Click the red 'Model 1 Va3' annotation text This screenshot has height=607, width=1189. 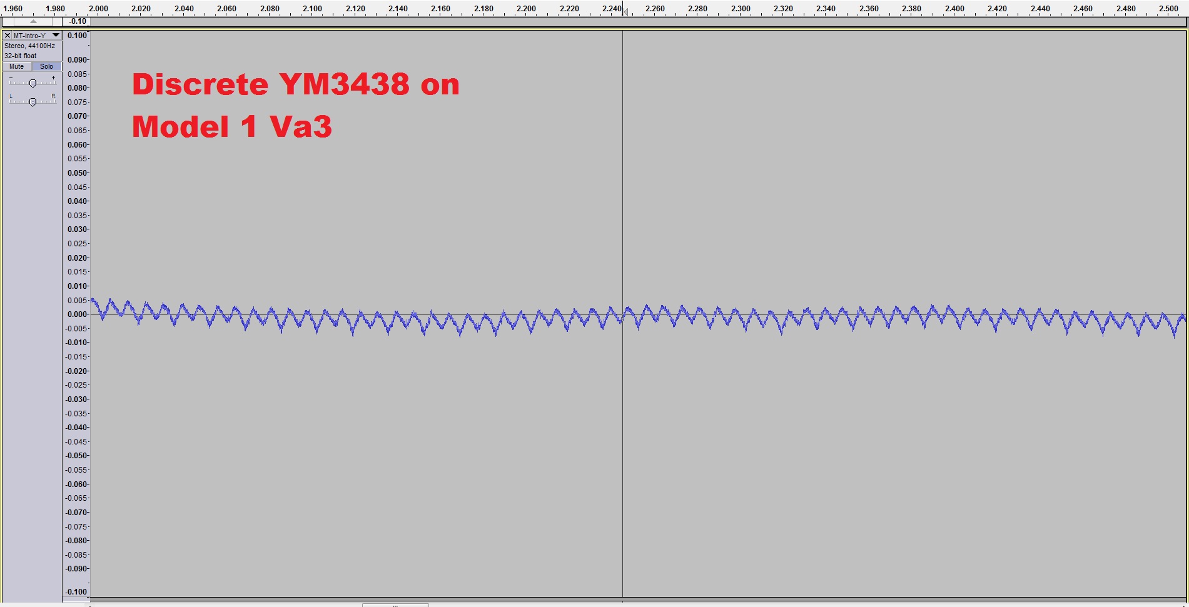(x=231, y=126)
